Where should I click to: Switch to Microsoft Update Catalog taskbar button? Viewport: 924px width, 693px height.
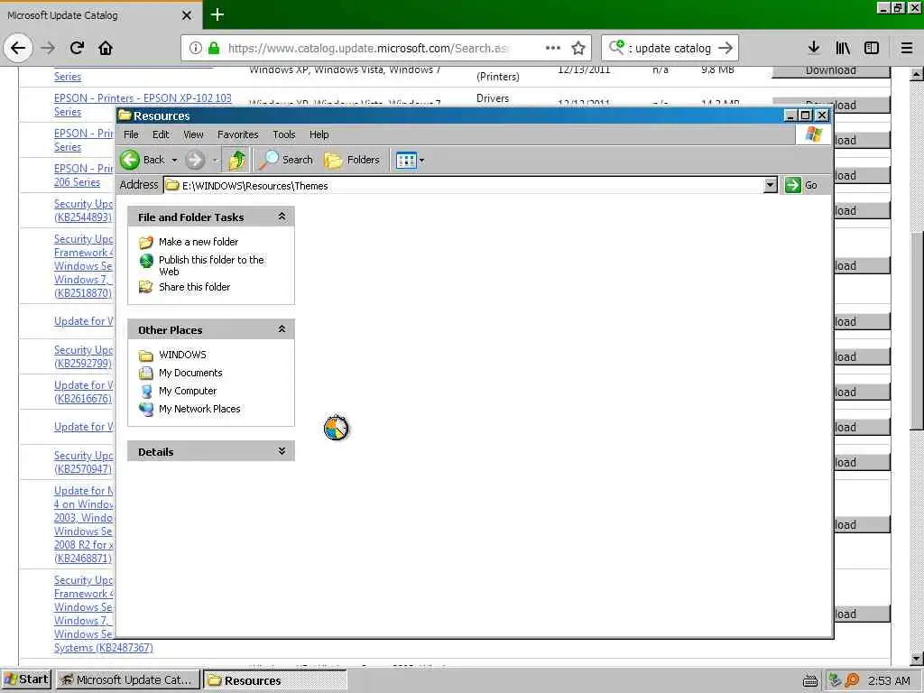click(x=128, y=679)
